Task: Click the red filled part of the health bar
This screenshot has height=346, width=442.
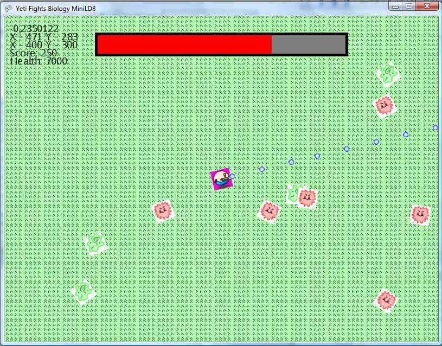Action: 184,44
